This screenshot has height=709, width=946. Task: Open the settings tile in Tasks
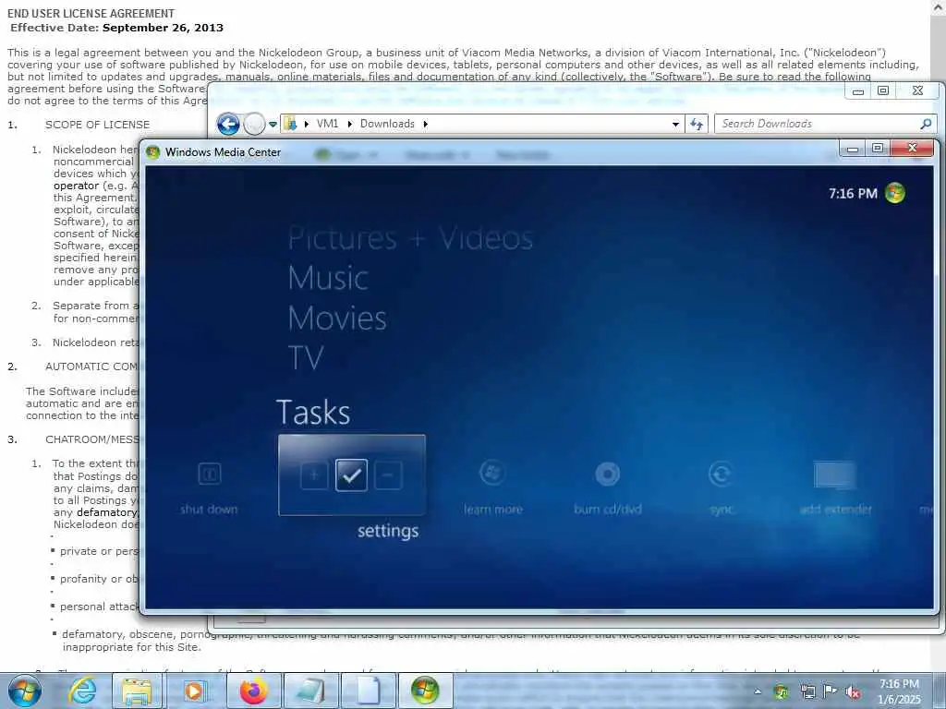click(352, 475)
